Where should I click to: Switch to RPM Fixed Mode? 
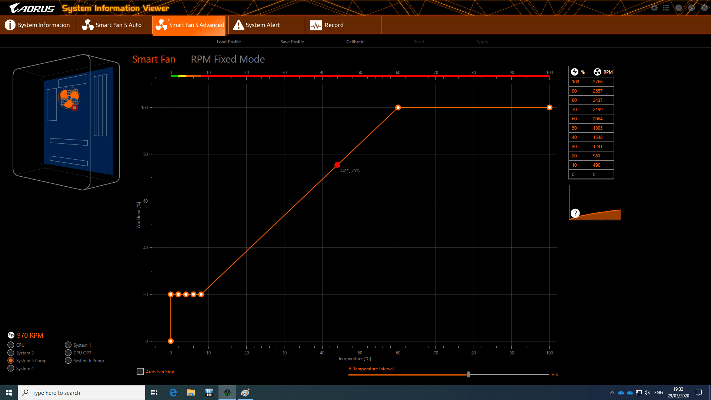pyautogui.click(x=227, y=59)
